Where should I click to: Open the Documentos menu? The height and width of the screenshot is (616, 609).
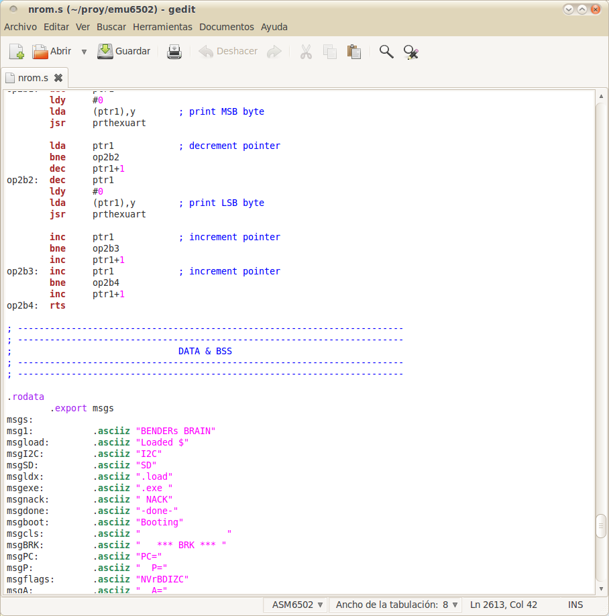(x=227, y=27)
